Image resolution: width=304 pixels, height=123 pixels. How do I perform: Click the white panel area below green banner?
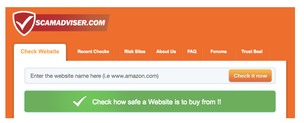click(x=150, y=115)
